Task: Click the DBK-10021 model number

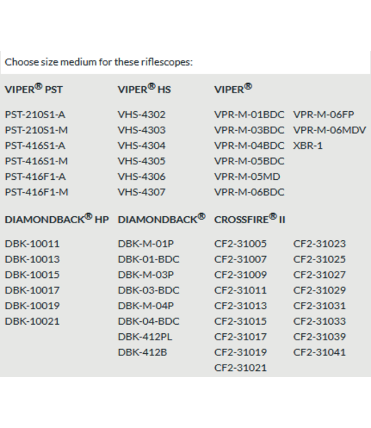Action: tap(32, 321)
